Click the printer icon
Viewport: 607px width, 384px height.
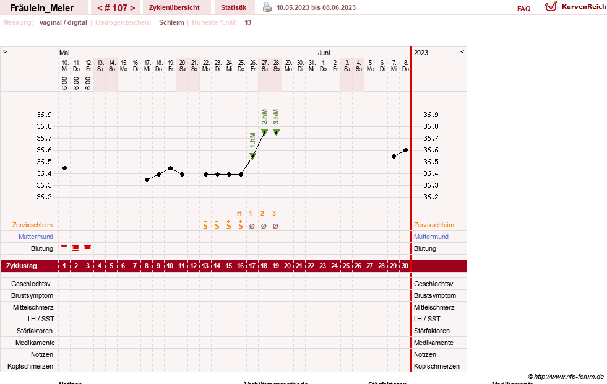267,7
